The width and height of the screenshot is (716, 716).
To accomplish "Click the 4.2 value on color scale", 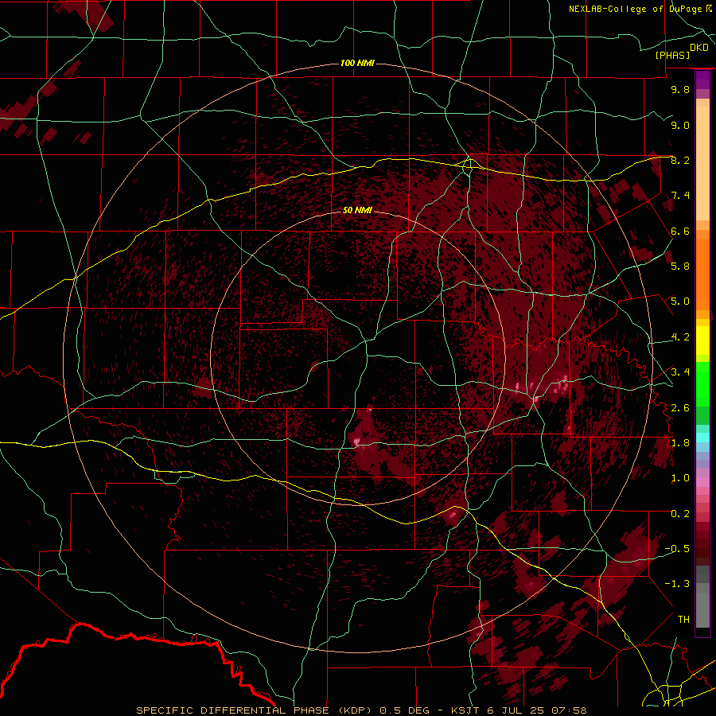I will pos(680,337).
